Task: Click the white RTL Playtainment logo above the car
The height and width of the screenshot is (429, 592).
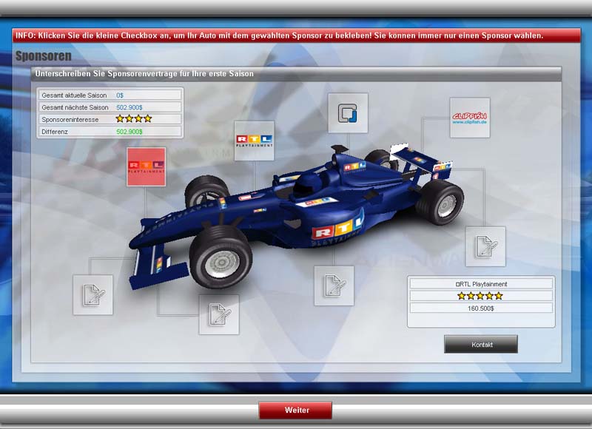Action: pyautogui.click(x=254, y=141)
